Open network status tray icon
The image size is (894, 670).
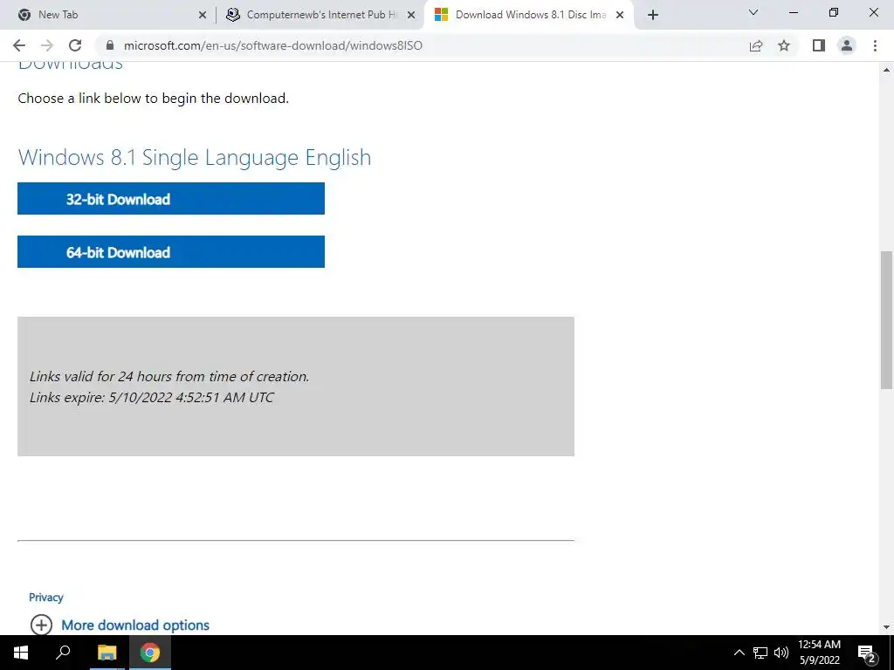coord(760,653)
